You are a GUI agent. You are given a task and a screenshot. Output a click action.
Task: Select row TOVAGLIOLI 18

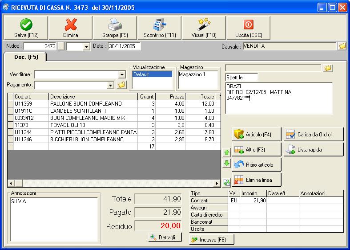coord(114,125)
